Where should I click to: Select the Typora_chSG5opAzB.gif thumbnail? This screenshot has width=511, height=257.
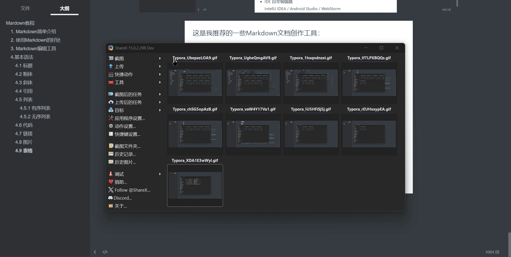pos(195,134)
